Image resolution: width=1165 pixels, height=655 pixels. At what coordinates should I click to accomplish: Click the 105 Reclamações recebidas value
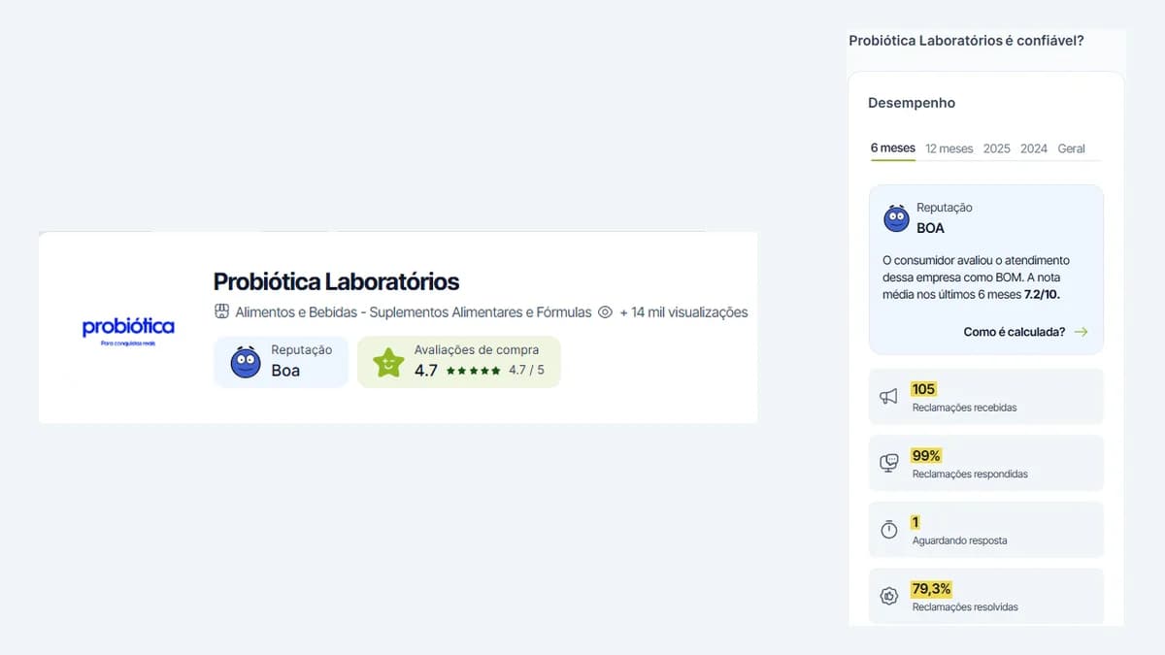point(923,389)
